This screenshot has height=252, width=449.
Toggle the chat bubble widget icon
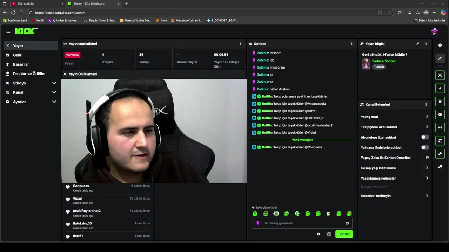pos(440,114)
